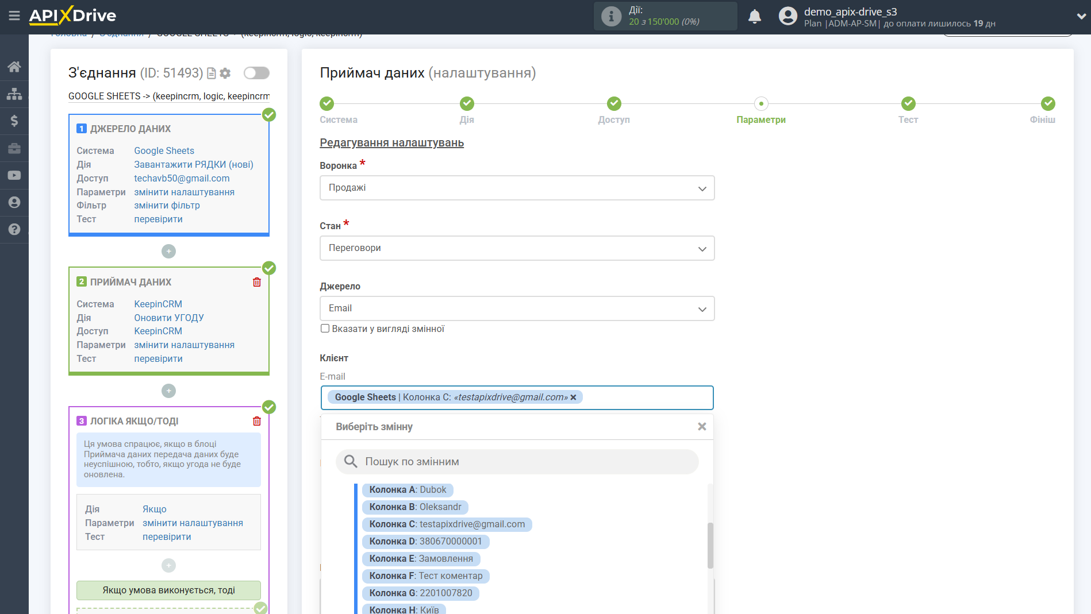This screenshot has width=1091, height=614.
Task: Open the profile sidebar icon
Action: [14, 202]
